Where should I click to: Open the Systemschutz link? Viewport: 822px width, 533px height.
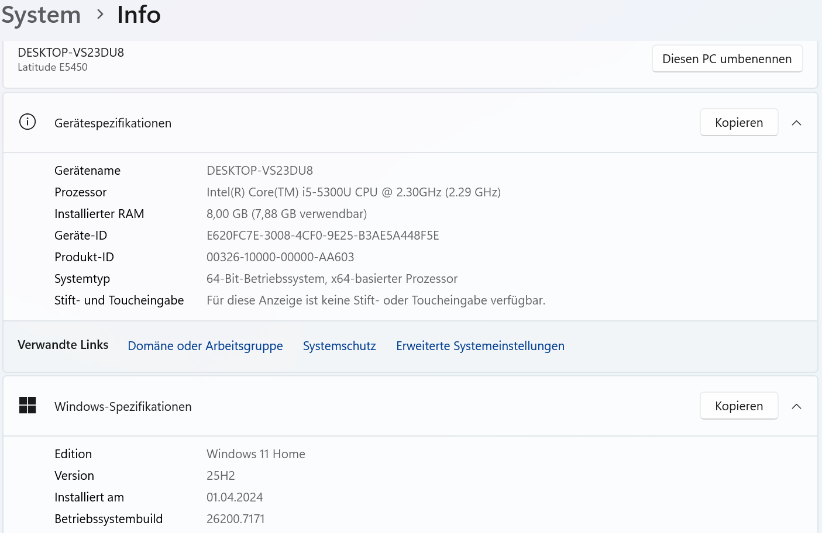339,346
